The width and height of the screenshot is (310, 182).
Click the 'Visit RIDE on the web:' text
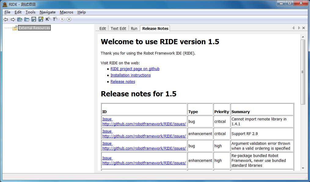pyautogui.click(x=120, y=63)
